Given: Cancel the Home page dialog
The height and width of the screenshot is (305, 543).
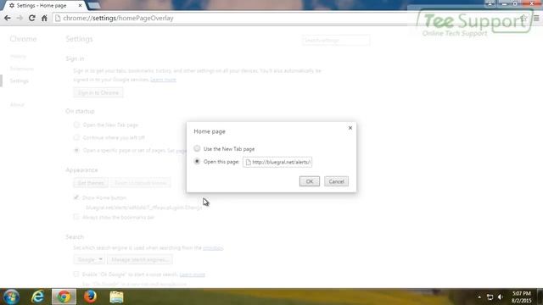Looking at the screenshot, I should tap(336, 181).
